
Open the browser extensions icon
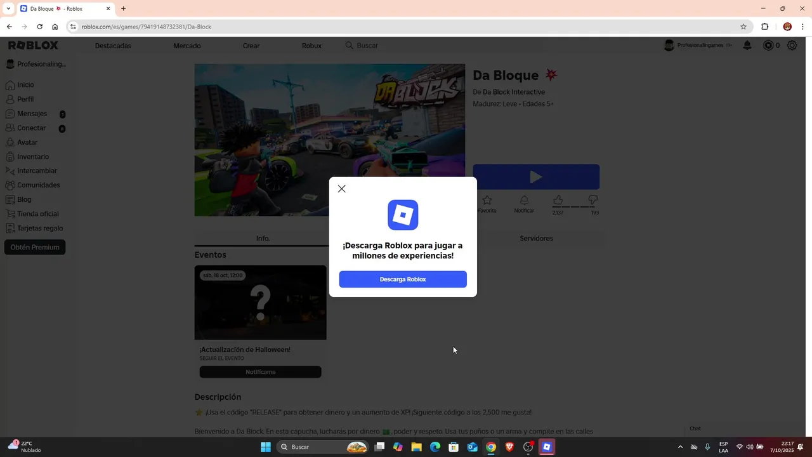coord(764,27)
